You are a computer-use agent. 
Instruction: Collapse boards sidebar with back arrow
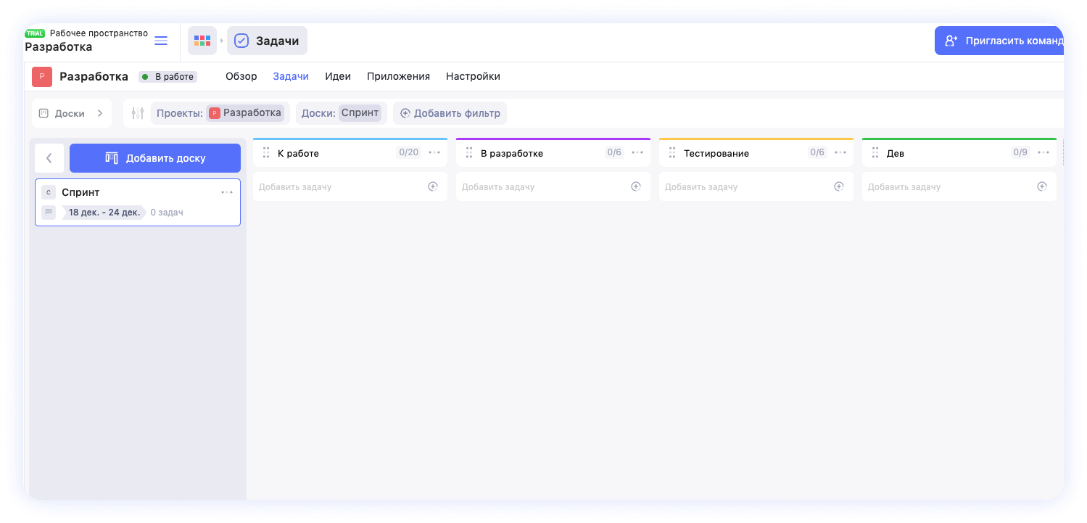click(x=49, y=158)
